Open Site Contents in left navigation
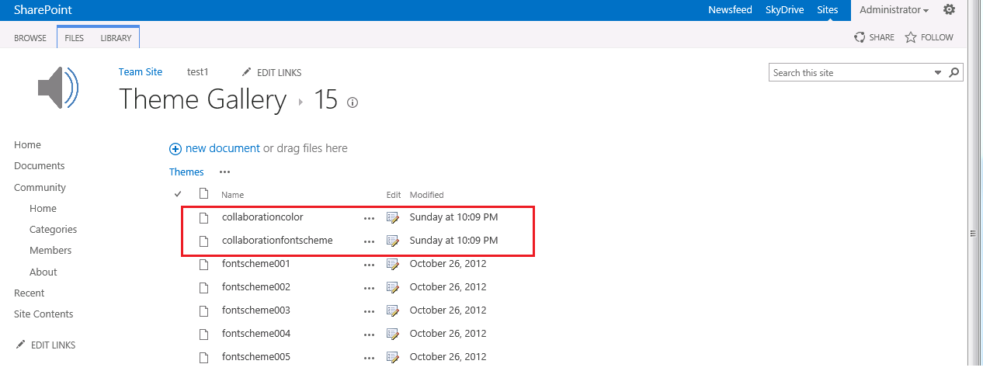 pyautogui.click(x=43, y=314)
